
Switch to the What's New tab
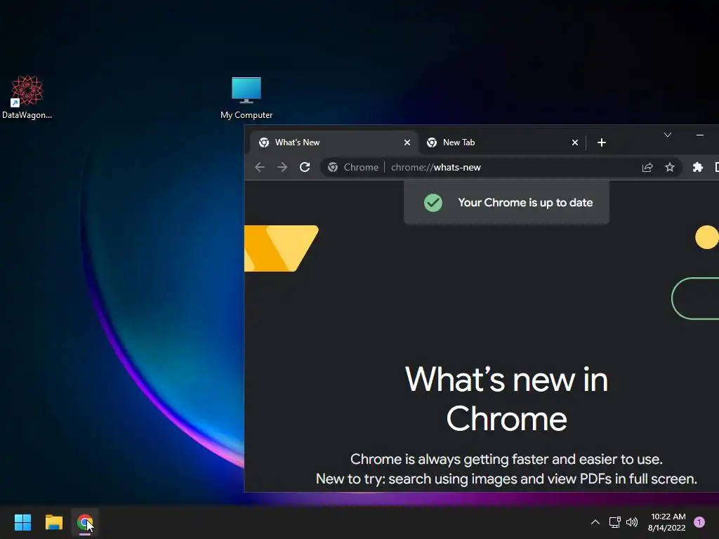(334, 142)
